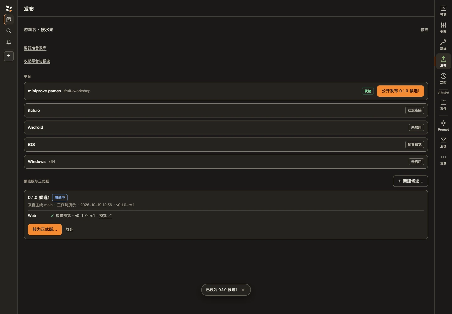Open the 反馈 feedback mail icon
The width and height of the screenshot is (452, 314).
[x=443, y=143]
